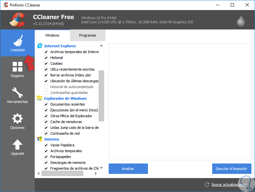This screenshot has width=255, height=192.
Task: Open the Limpiador section
Action: [x=18, y=43]
